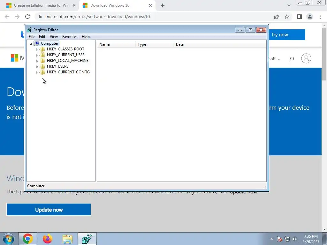Select the HKEY_CLASSES_ROOT key label
The image size is (327, 245).
(65, 49)
